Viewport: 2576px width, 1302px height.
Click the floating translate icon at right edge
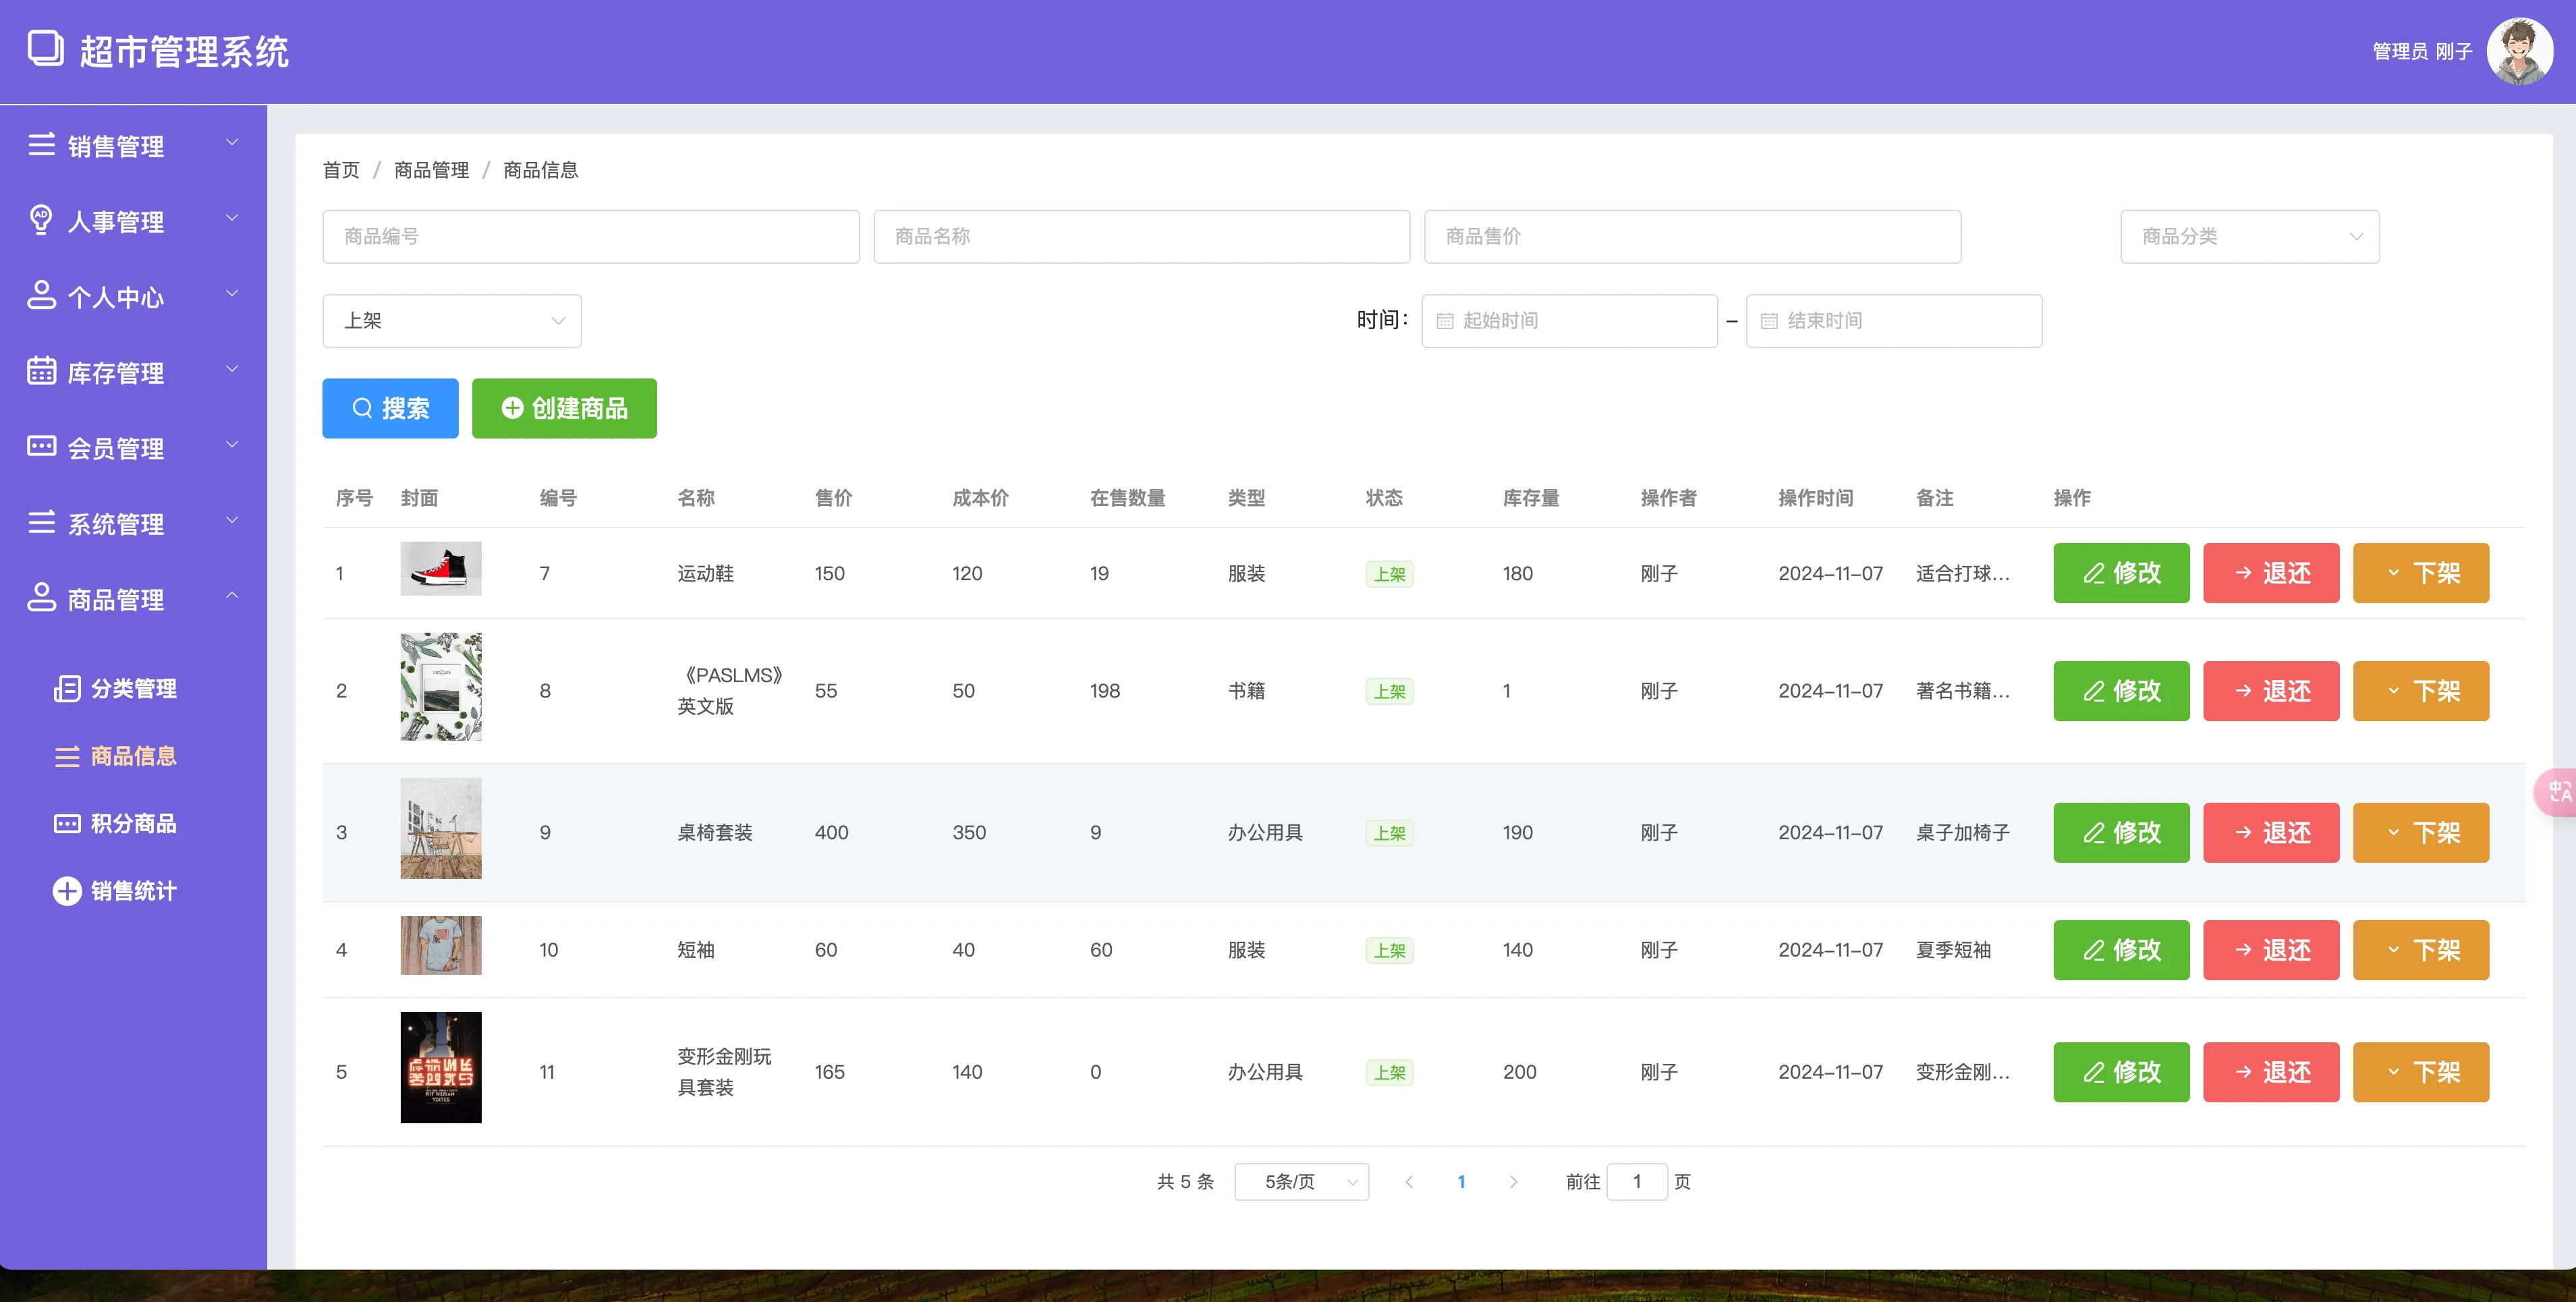(x=2558, y=792)
